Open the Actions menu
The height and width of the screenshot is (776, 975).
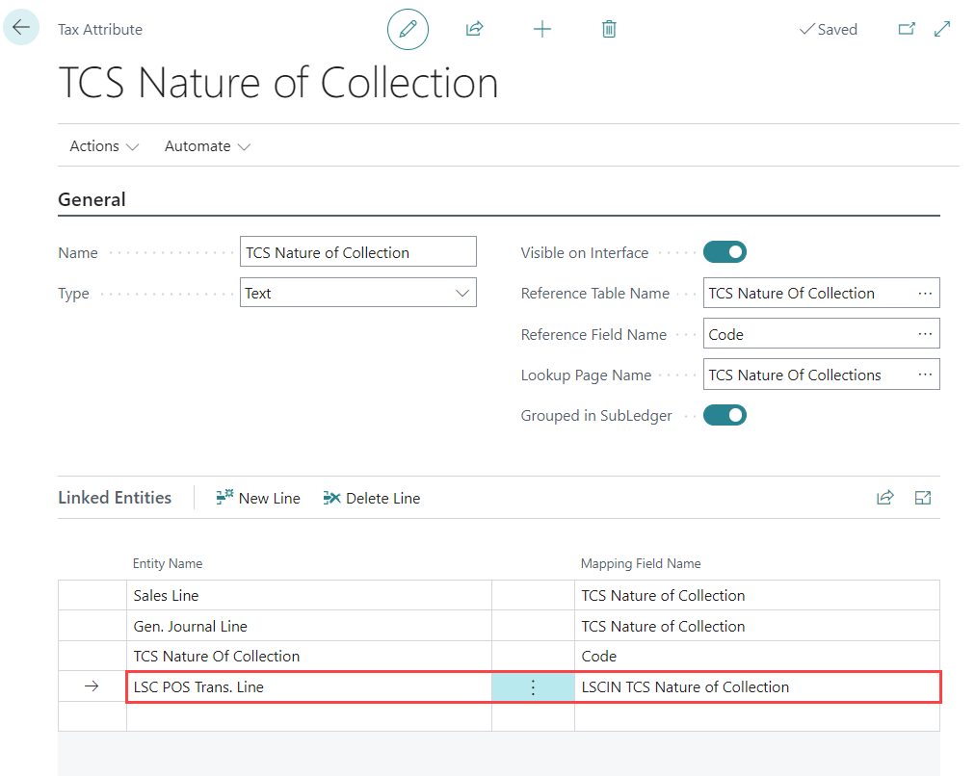[104, 146]
